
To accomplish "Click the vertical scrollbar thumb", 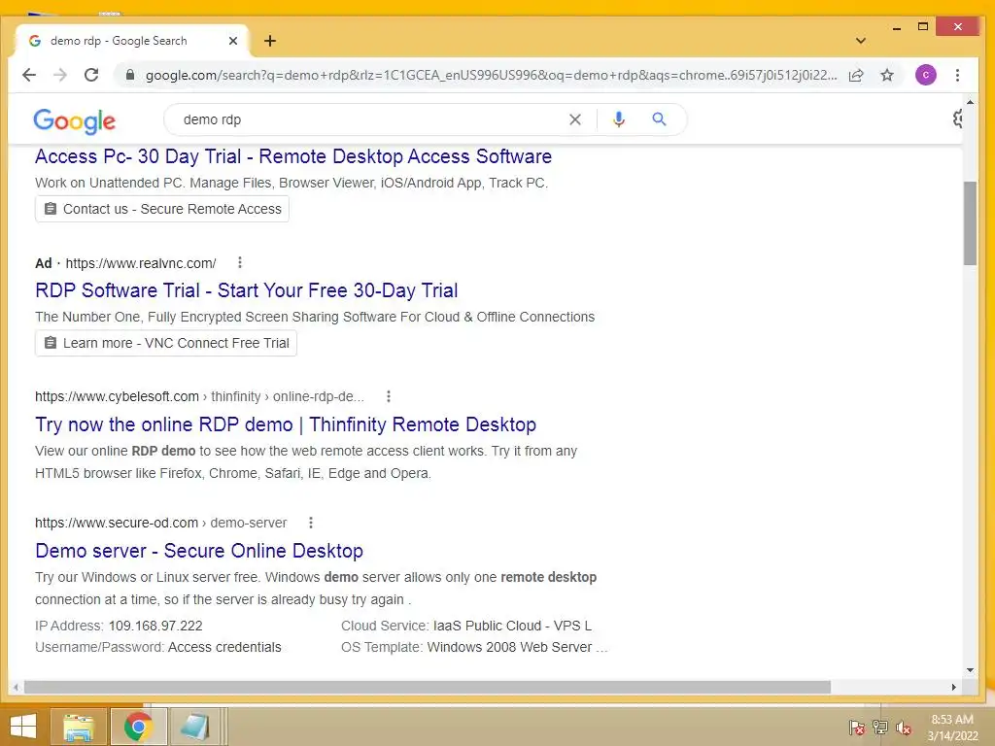I will pyautogui.click(x=970, y=223).
